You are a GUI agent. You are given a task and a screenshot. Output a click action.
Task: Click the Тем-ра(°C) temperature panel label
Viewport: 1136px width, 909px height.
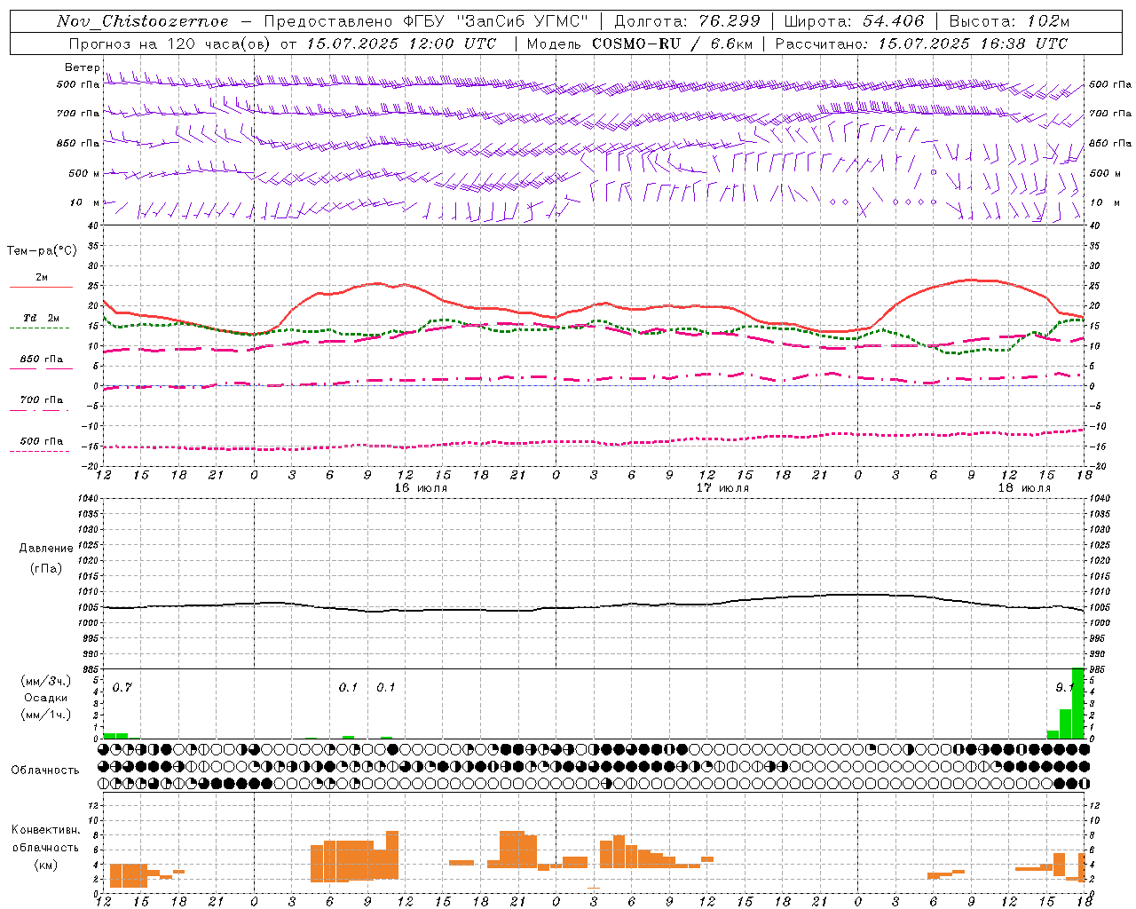42,251
